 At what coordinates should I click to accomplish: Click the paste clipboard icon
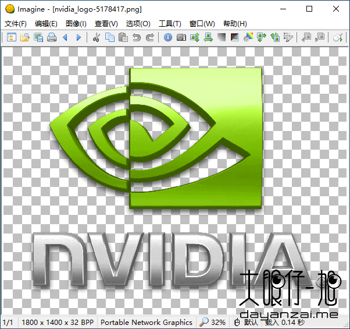coord(123,37)
